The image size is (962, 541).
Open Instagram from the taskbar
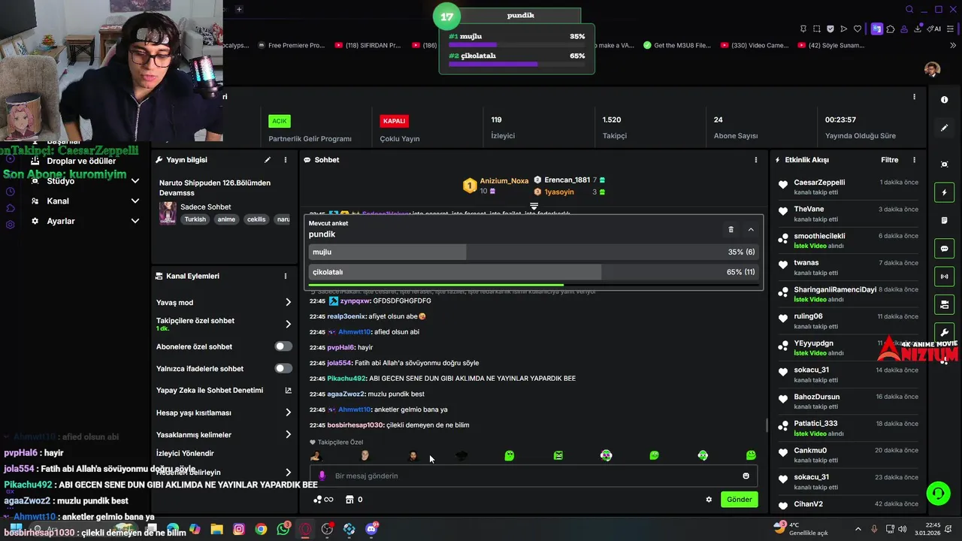click(239, 529)
